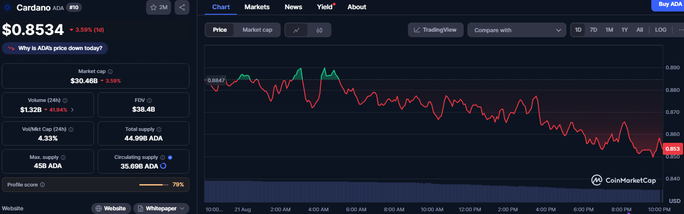Set chart range to 1Y
The image size is (684, 214).
[x=625, y=30]
